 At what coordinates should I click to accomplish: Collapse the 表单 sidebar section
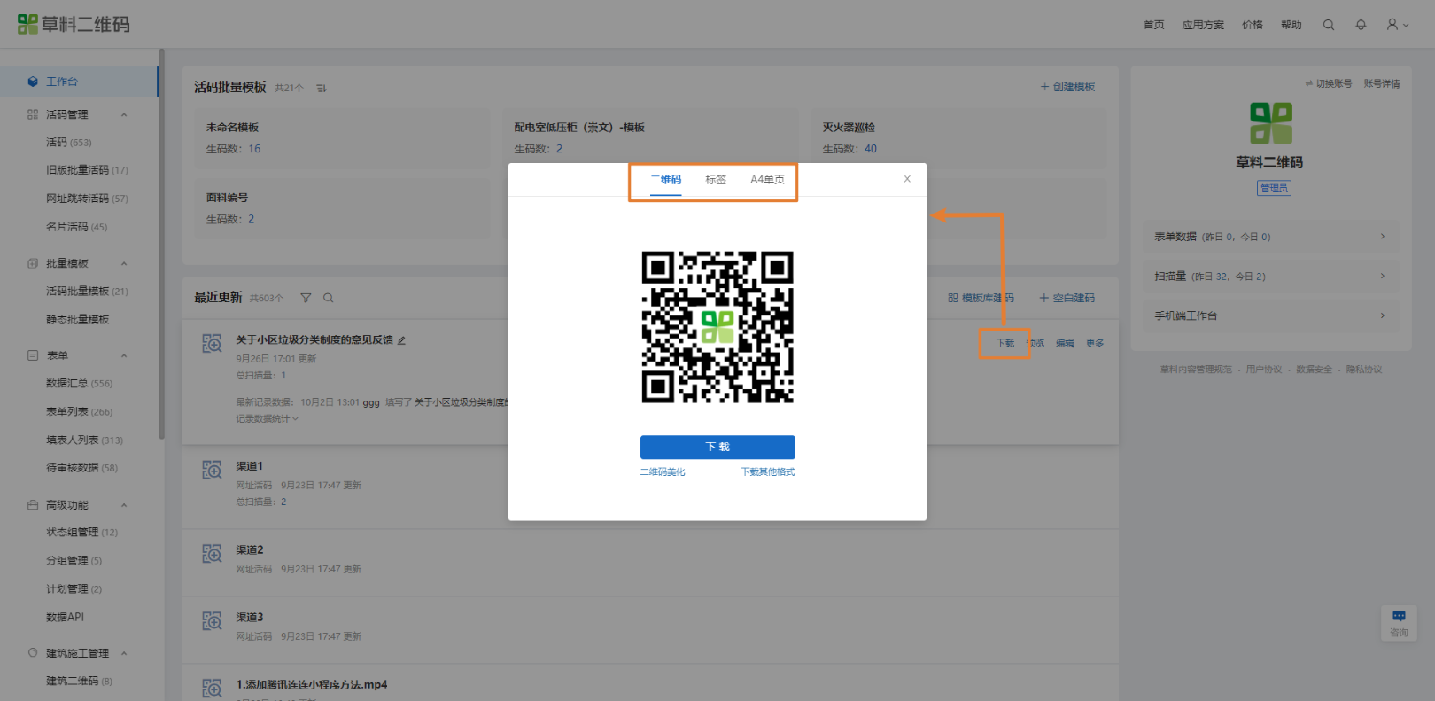point(124,355)
